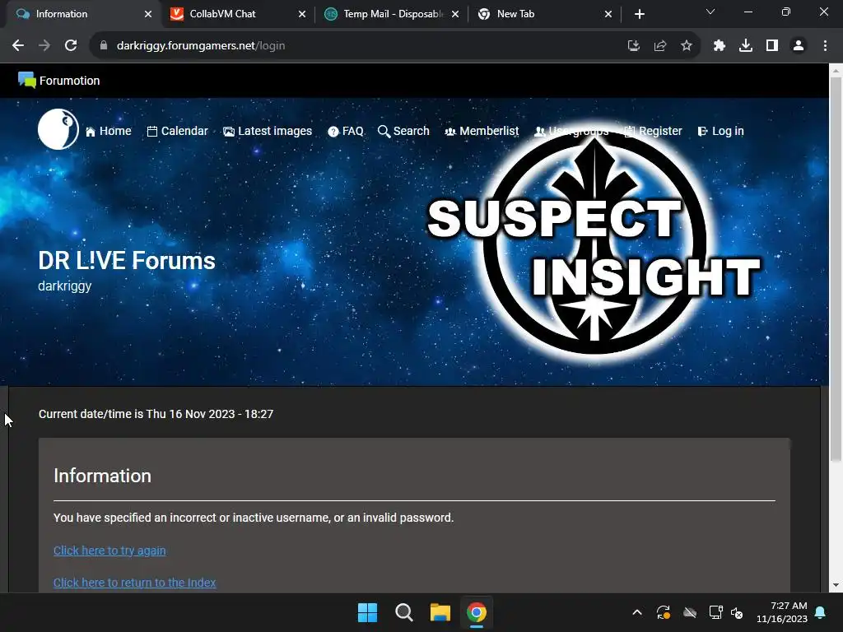Open the forum Calendar
Viewport: 843px width, 632px height.
click(x=178, y=131)
